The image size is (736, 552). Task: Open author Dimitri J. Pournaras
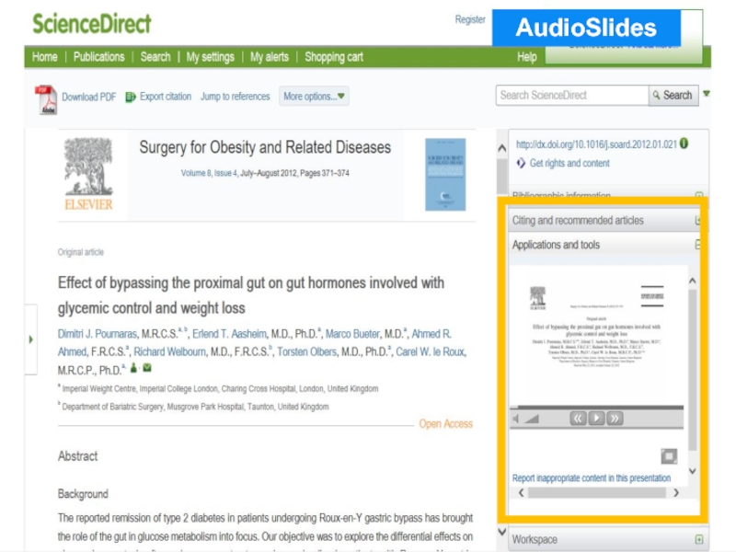pos(98,334)
